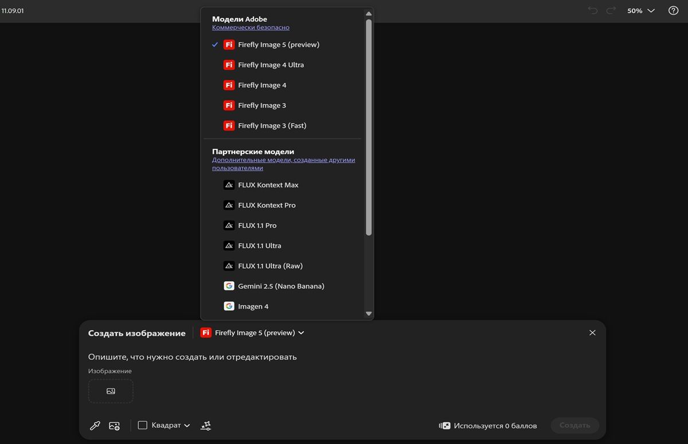Pick Firefly Image 3 (Fast) option
The width and height of the screenshot is (688, 444).
(x=272, y=125)
